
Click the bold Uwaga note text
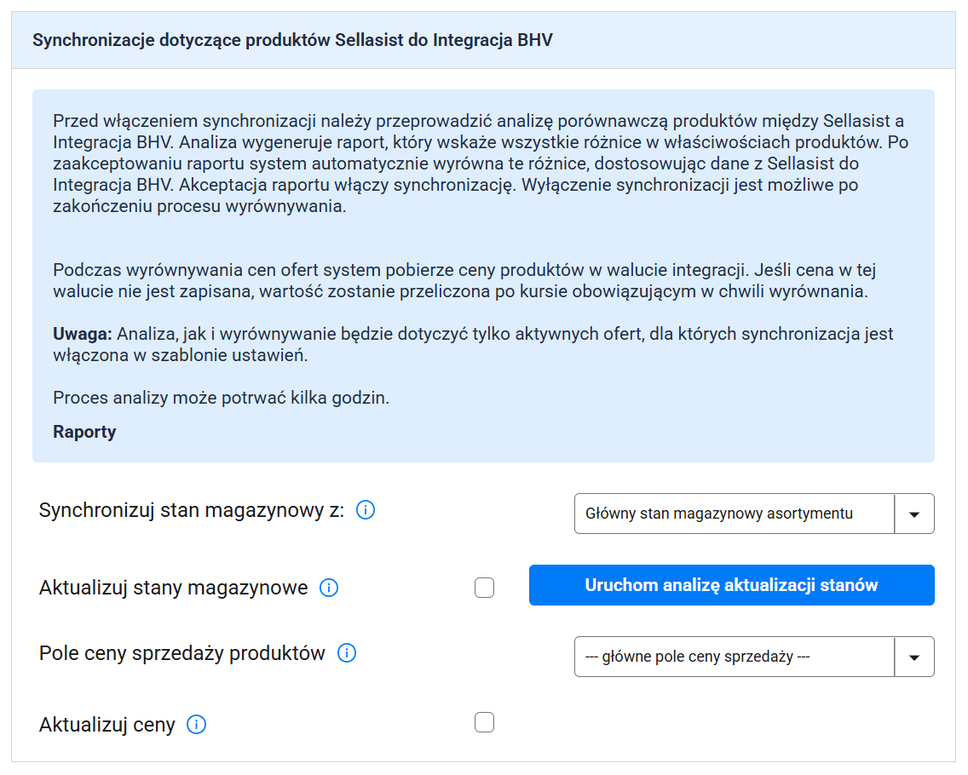82,334
